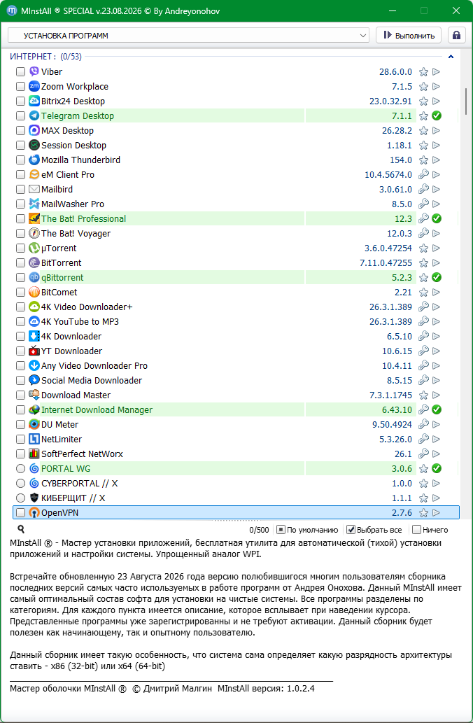Select the PORTAL WG radio button
Viewport: 473px width, 723px height.
(20, 468)
